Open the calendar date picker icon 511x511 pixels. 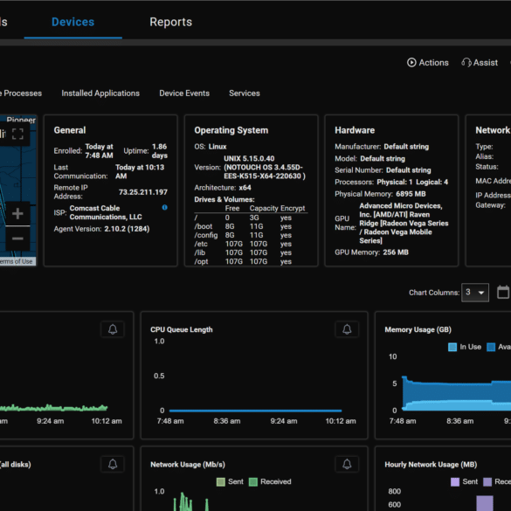pyautogui.click(x=503, y=292)
